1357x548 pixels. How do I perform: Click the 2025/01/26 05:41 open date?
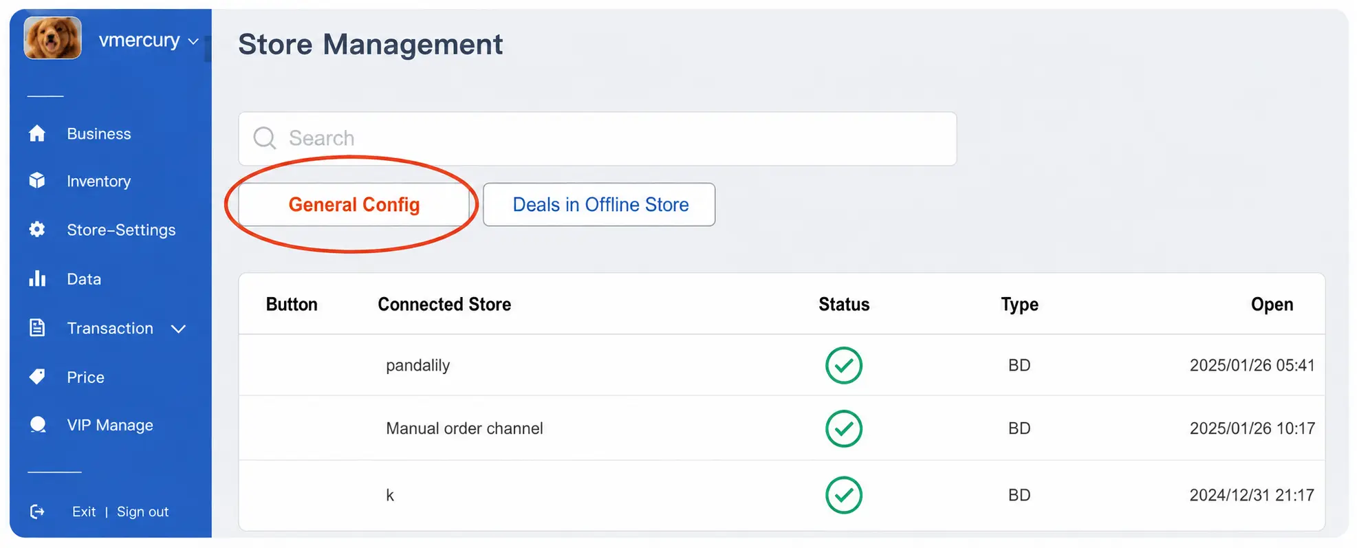click(1252, 365)
